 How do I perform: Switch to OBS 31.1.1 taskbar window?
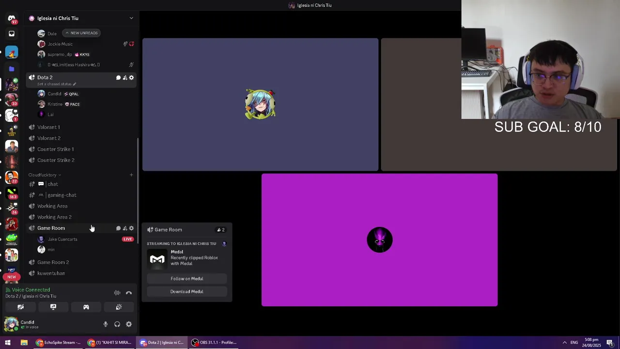tap(214, 342)
